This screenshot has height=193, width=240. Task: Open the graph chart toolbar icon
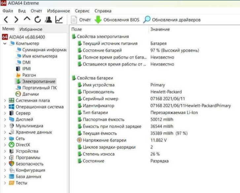(x=59, y=19)
